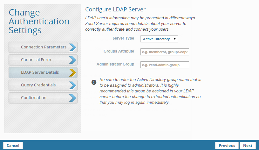Image resolution: width=259 pixels, height=150 pixels.
Task: Jump to the Query Credentials step
Action: click(38, 85)
